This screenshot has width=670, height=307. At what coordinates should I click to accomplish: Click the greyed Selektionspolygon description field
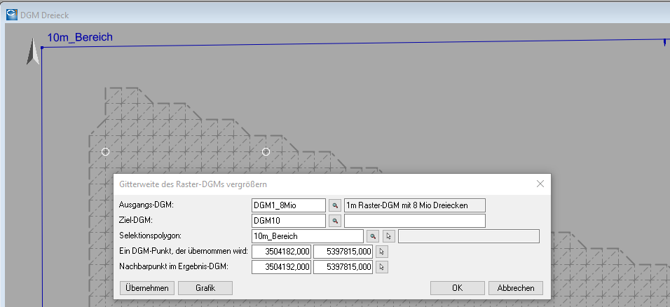pos(469,236)
